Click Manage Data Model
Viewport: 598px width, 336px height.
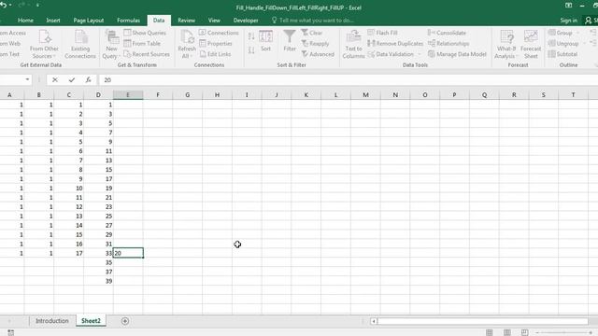(457, 54)
